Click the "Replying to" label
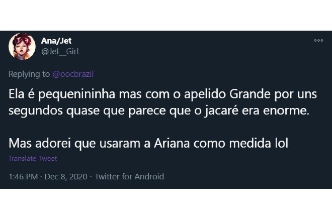The width and height of the screenshot is (332, 221). (x=29, y=74)
